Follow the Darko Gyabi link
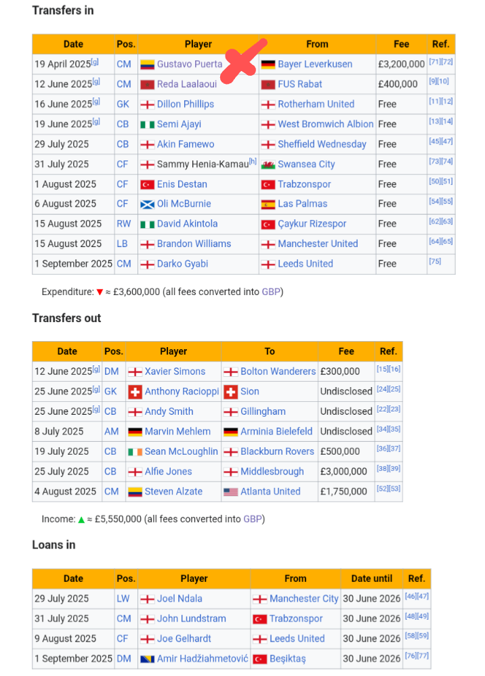The height and width of the screenshot is (676, 485). point(182,264)
